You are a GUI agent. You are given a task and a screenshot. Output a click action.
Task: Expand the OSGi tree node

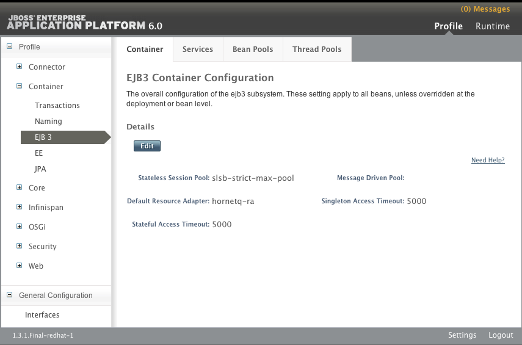20,227
